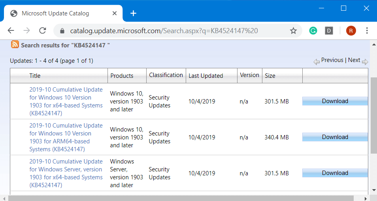Click the horizontal scrollbar thumb
377x201 pixels.
(181, 198)
